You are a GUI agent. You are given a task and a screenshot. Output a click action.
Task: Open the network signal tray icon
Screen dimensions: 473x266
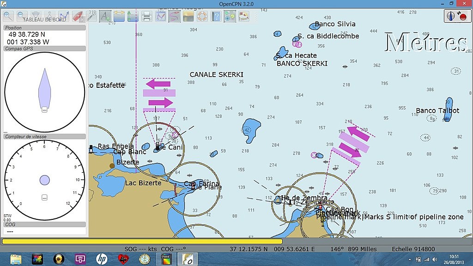(426, 260)
